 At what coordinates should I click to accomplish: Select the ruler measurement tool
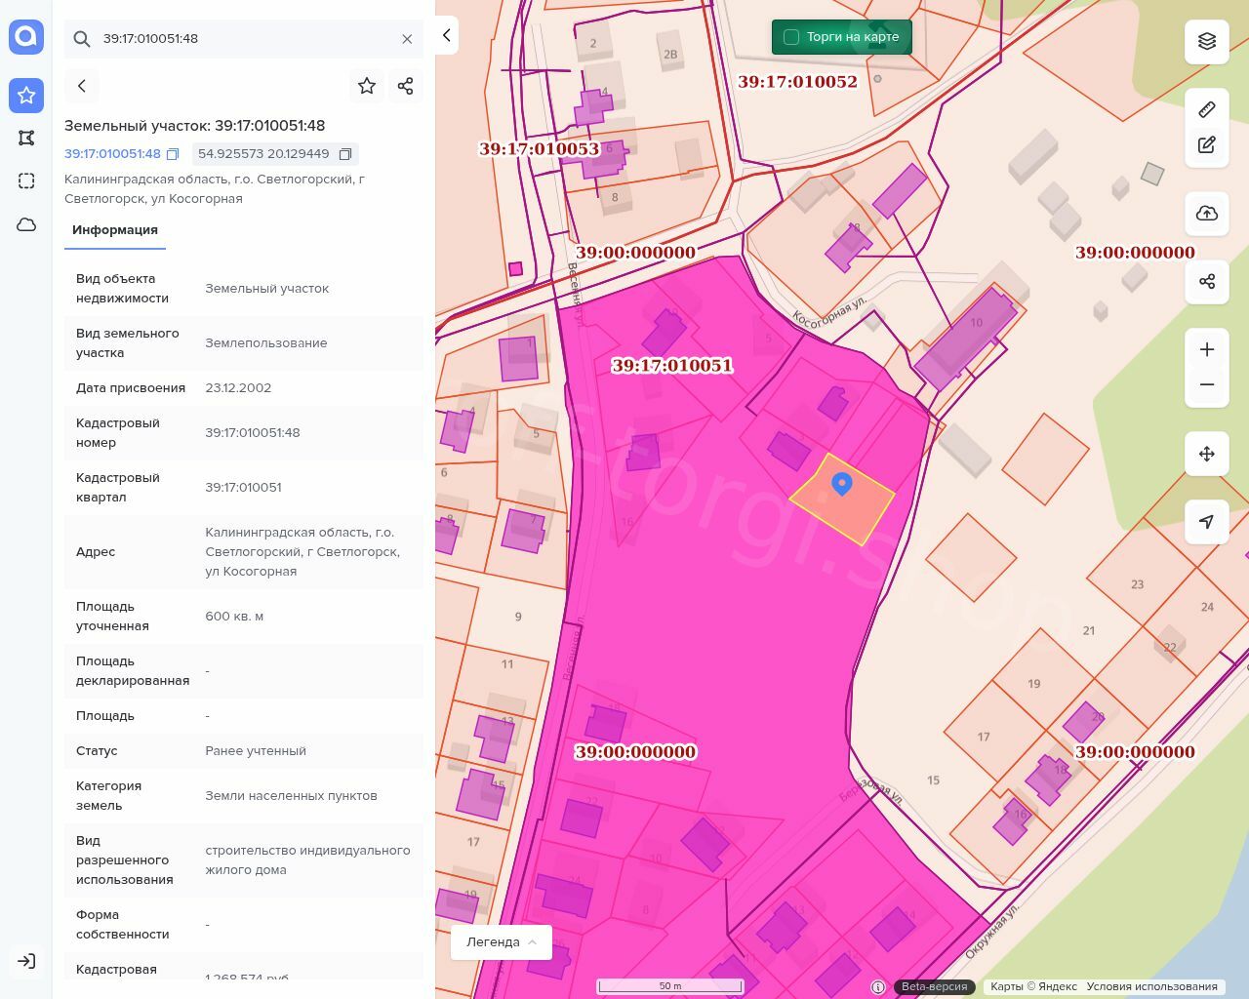pos(1207,109)
